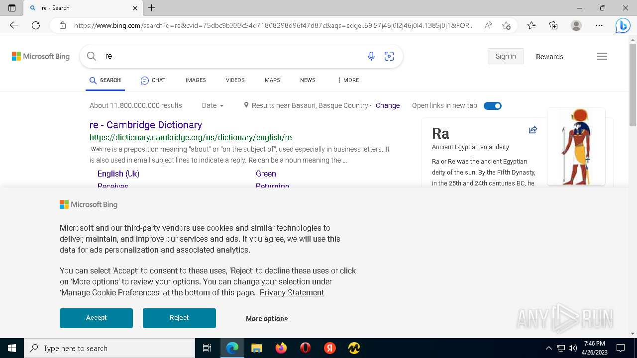The height and width of the screenshot is (358, 637).
Task: Open More options for cookies
Action: point(267,319)
